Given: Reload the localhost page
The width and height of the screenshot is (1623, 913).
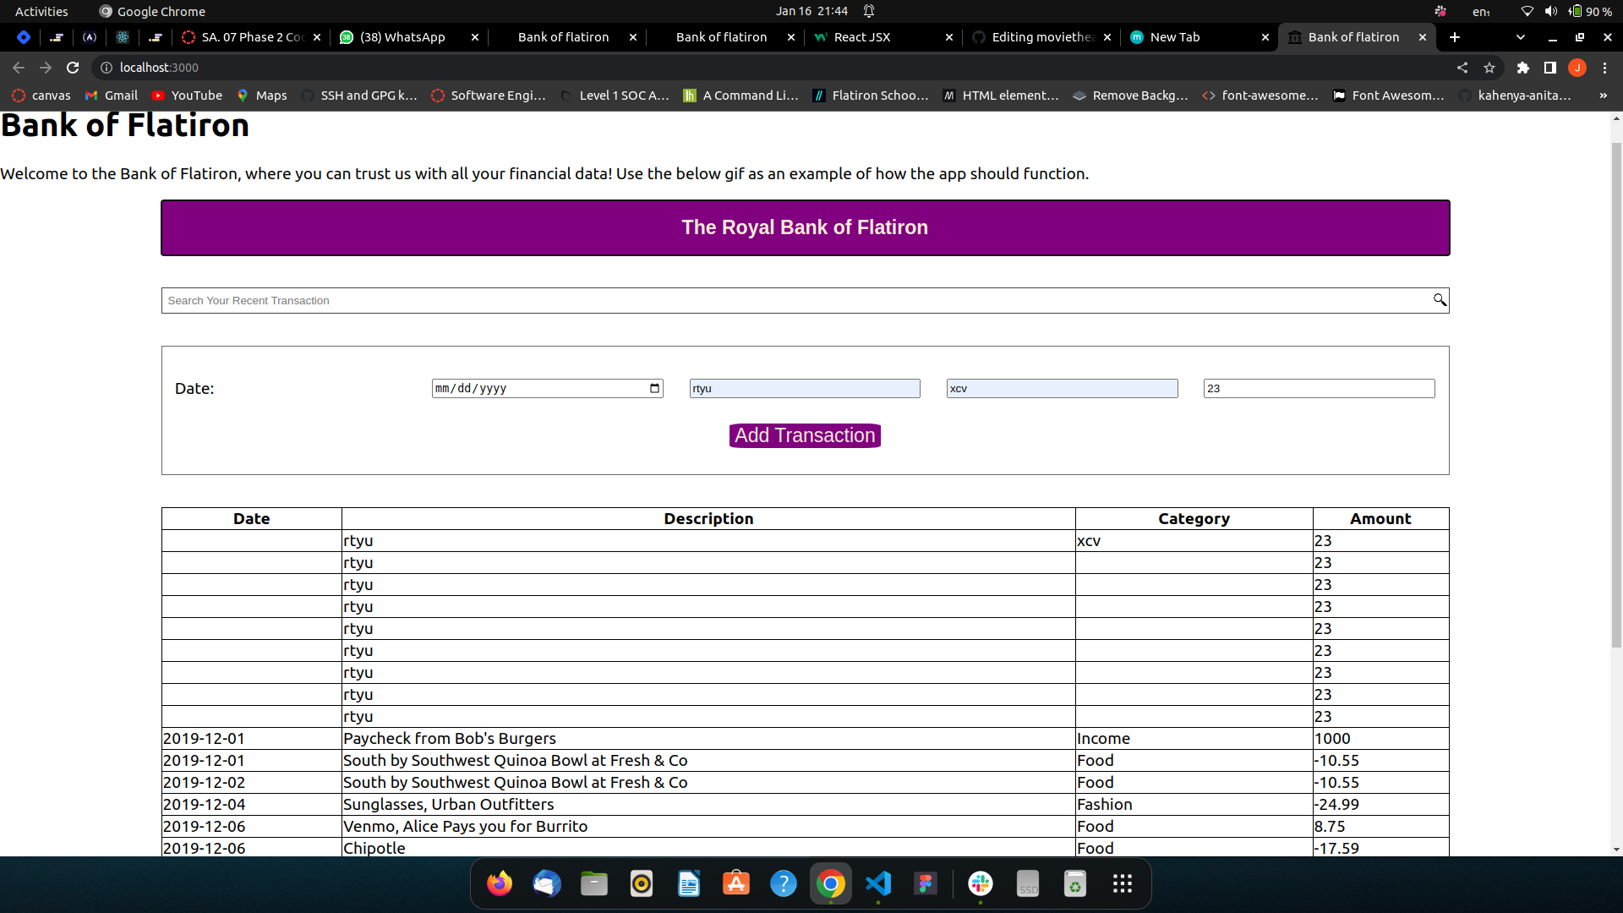Looking at the screenshot, I should pos(73,68).
